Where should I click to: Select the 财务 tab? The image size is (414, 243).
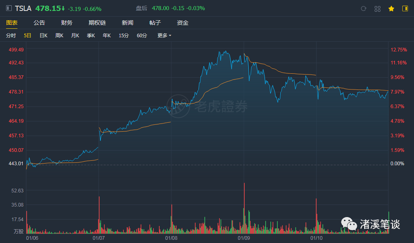tap(67, 23)
